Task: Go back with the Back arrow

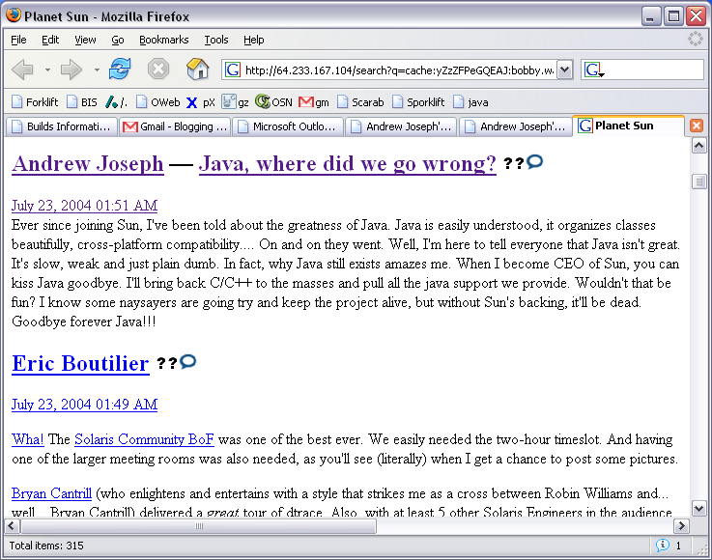Action: click(23, 70)
